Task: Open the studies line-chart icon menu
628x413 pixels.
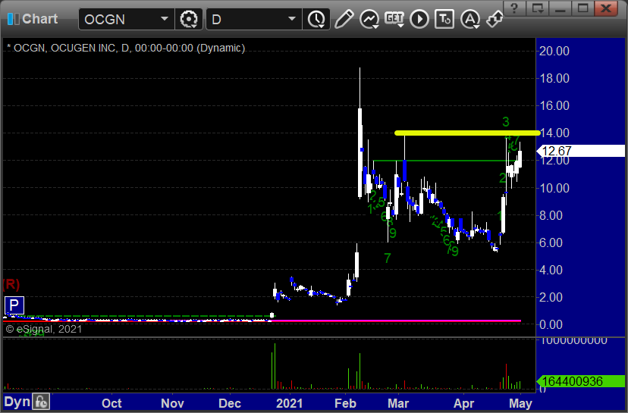Action: click(369, 19)
